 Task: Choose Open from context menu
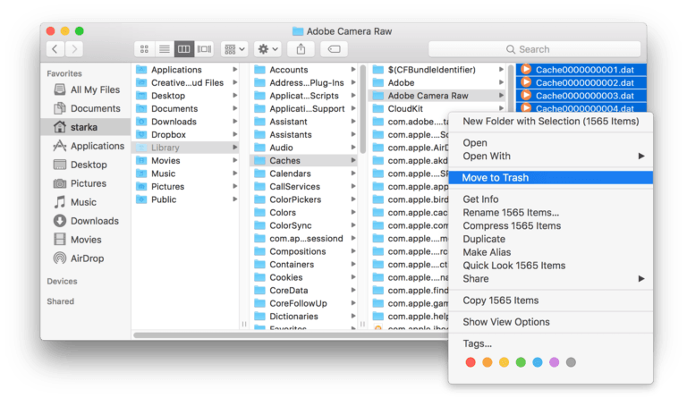[551, 143]
